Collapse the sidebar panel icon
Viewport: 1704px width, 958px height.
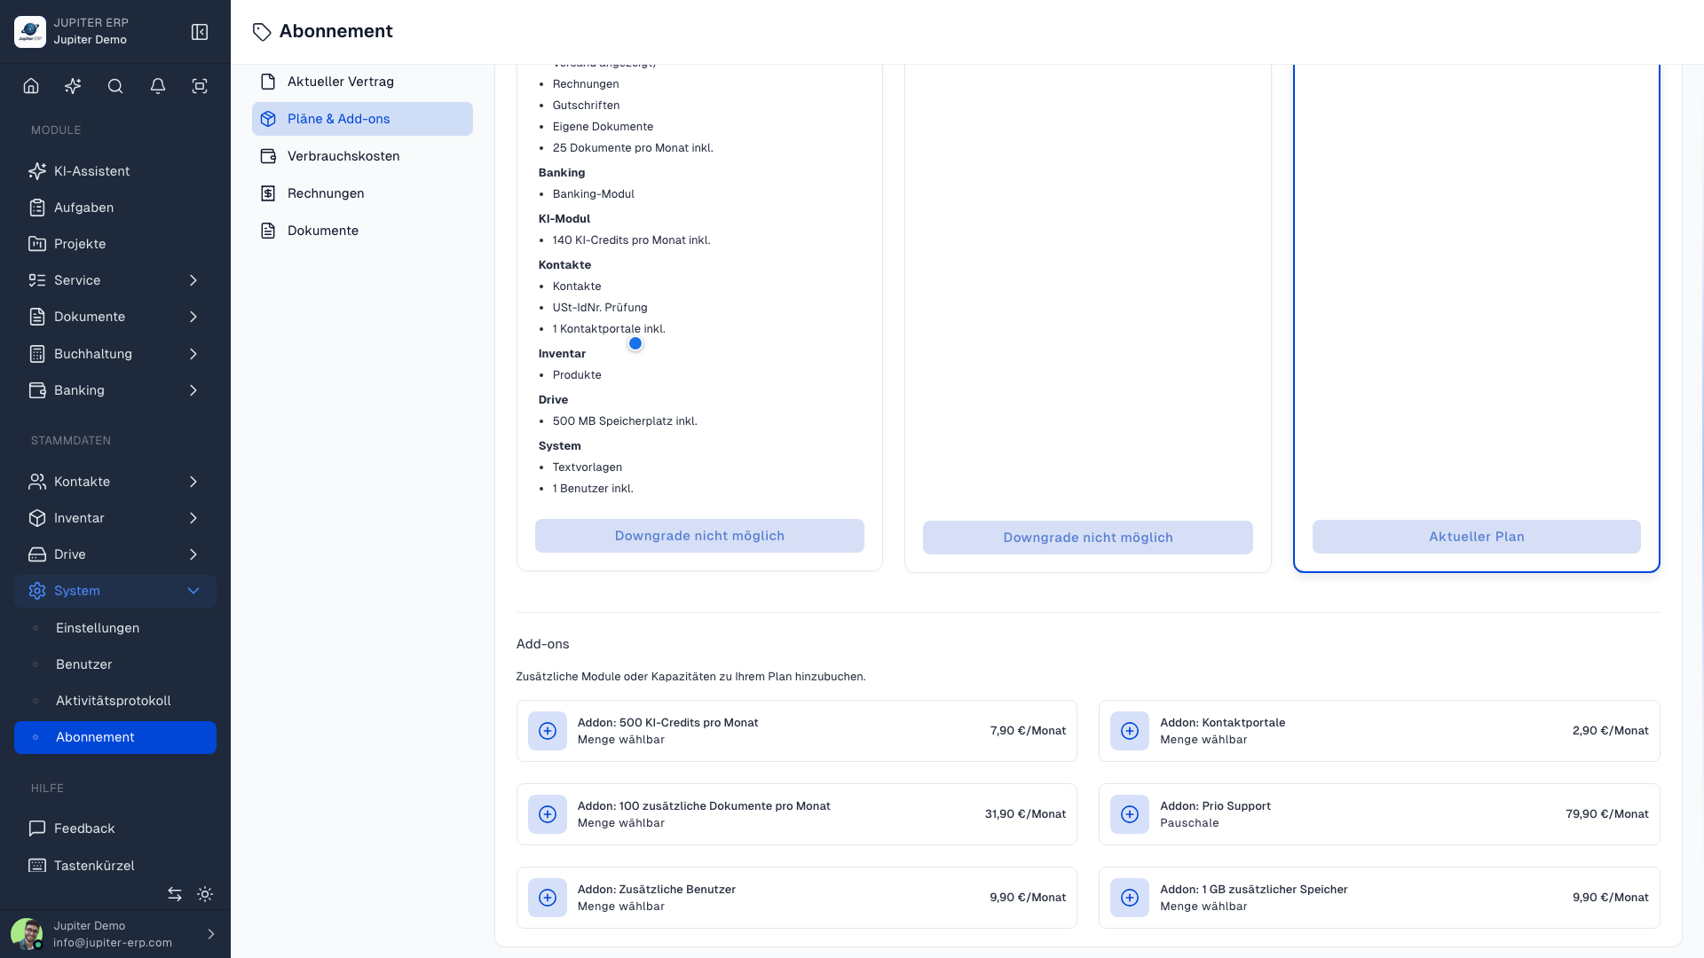(x=200, y=32)
